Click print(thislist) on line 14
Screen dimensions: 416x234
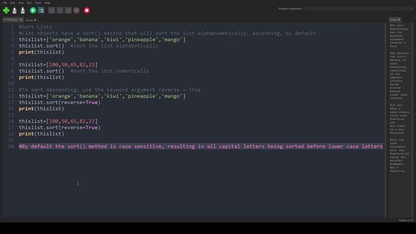pos(42,109)
